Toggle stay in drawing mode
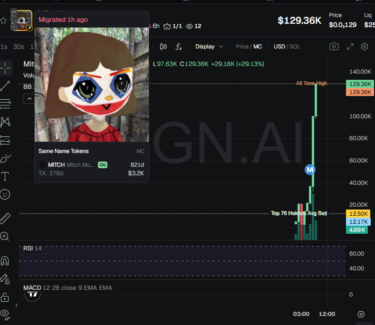The image size is (375, 325). click(5, 279)
